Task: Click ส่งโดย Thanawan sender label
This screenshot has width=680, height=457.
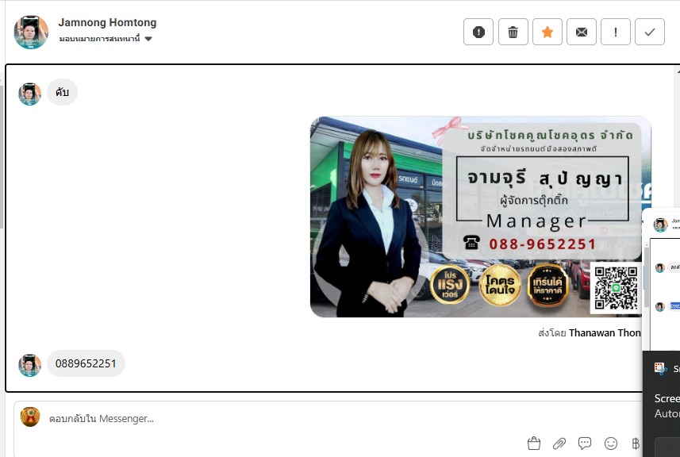Action: (x=590, y=332)
